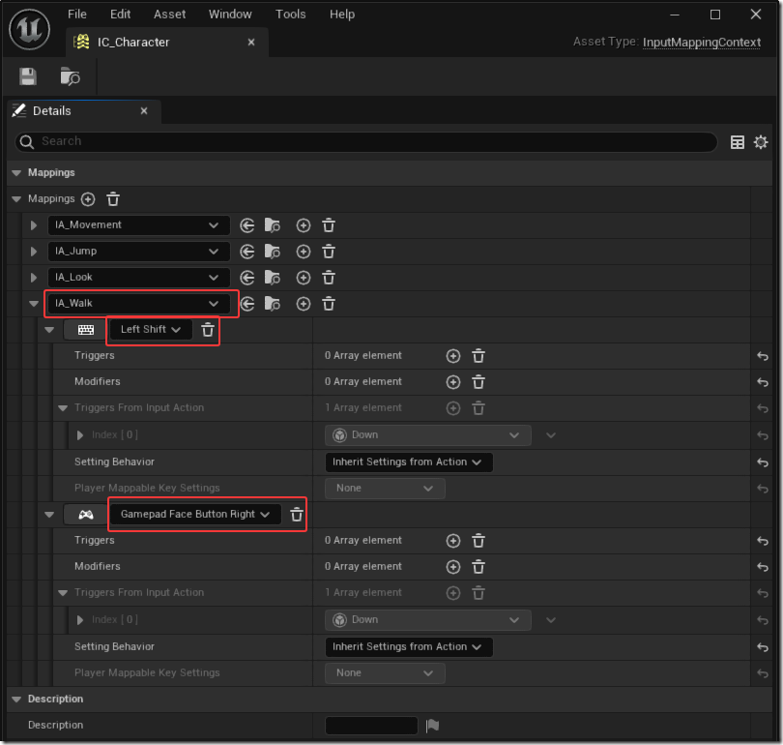
Task: Open the IA_Movement action dropdown
Action: point(139,225)
